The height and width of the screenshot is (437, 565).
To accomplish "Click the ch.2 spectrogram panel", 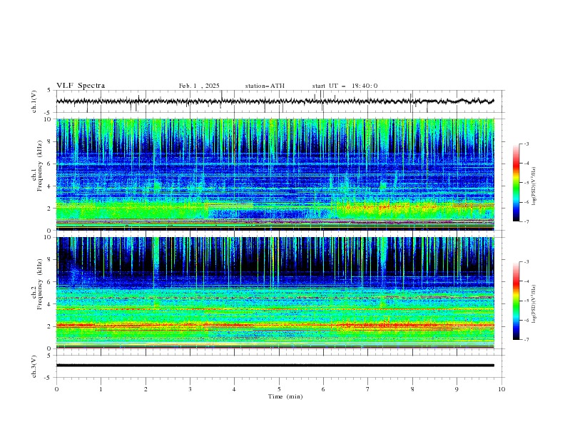I will pyautogui.click(x=275, y=293).
